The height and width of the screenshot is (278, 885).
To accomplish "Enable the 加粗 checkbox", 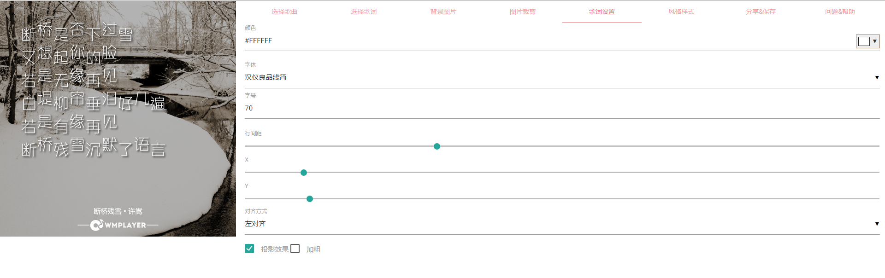I will pyautogui.click(x=295, y=249).
